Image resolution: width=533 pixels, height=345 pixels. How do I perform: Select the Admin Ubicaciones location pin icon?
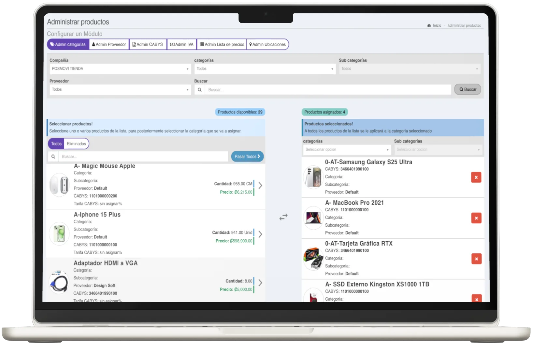coord(250,44)
